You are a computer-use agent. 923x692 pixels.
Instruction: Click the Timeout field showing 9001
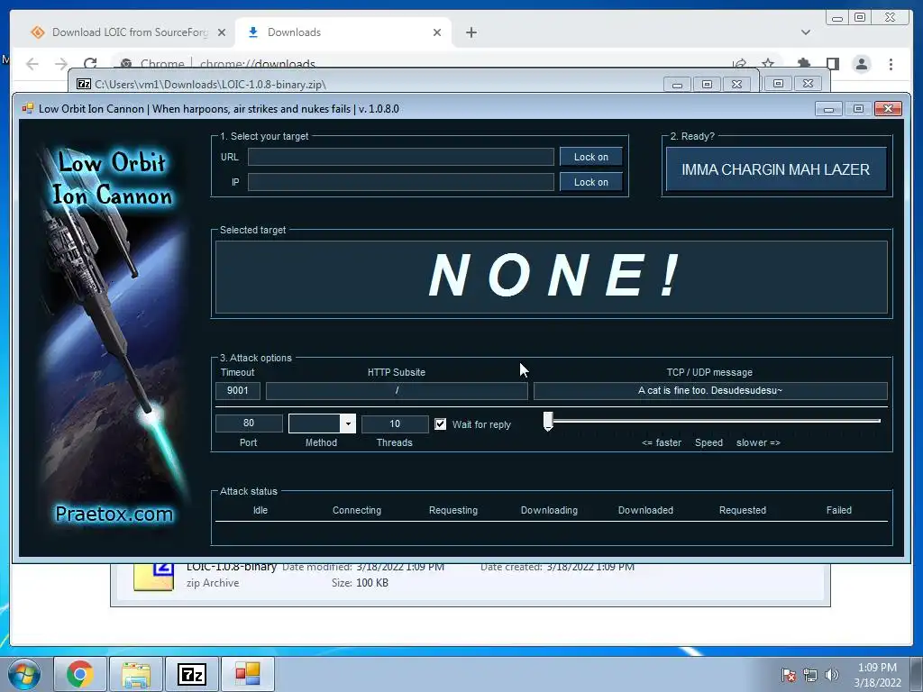click(x=237, y=391)
